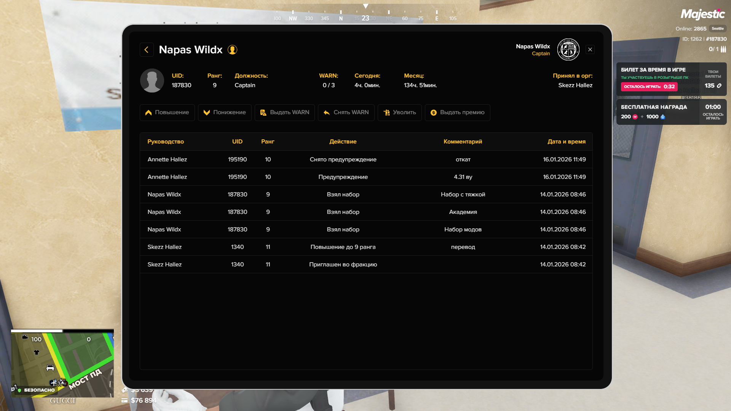Click the Уволить dismiss button

pos(399,113)
